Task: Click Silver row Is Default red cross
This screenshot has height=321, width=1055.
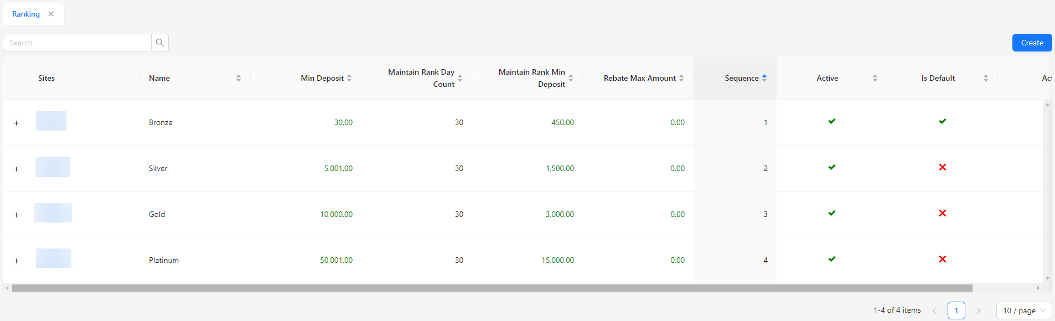Action: [x=943, y=168]
